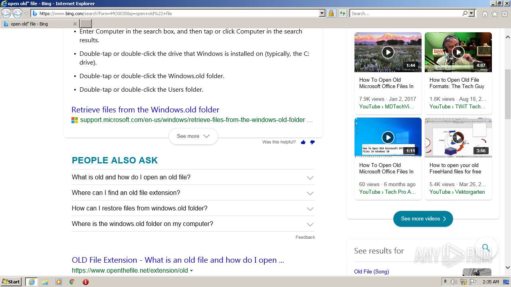Viewport: 511px width, 287px height.
Task: Open the address bar history dropdown
Action: (322, 13)
